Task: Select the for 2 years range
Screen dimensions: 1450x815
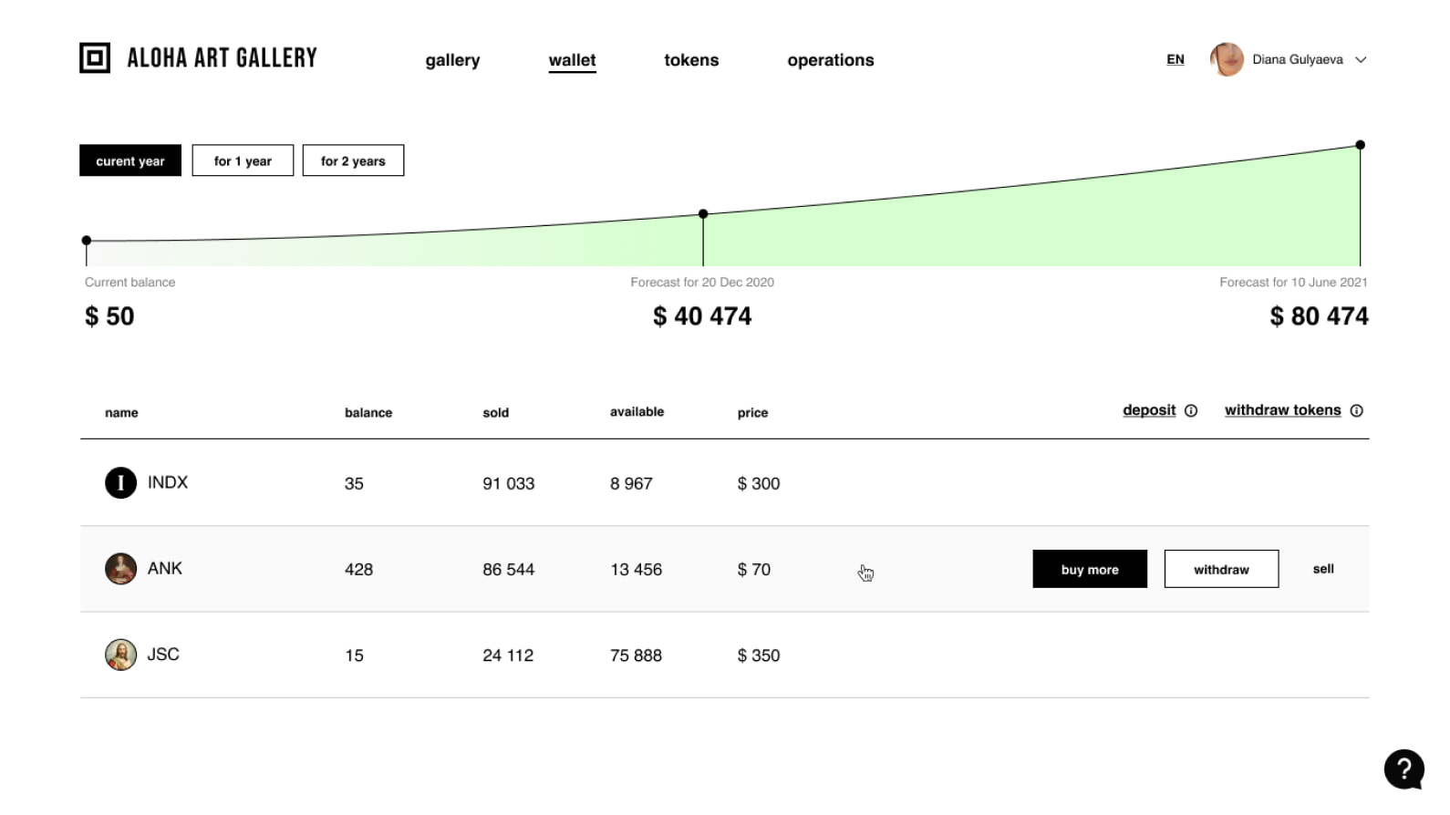Action: pyautogui.click(x=353, y=160)
